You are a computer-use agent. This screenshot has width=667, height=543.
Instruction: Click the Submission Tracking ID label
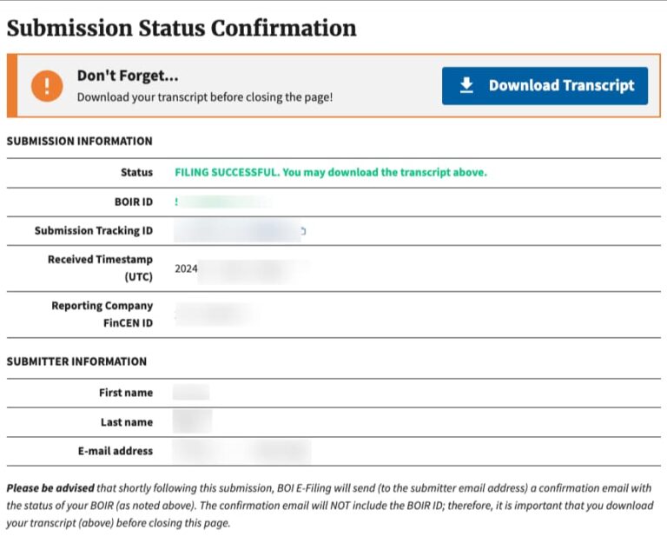(x=94, y=230)
